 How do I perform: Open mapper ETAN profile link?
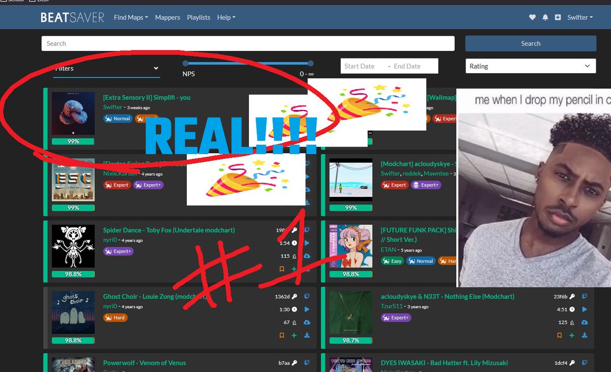(388, 250)
